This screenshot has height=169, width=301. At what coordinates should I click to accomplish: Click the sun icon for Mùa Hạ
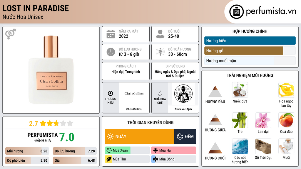pos(155,151)
